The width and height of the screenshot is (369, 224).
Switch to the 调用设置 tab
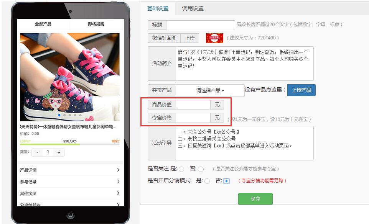coord(193,8)
